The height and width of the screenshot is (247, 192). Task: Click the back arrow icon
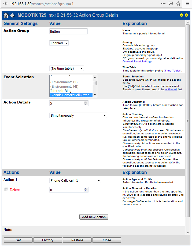pos(12,15)
